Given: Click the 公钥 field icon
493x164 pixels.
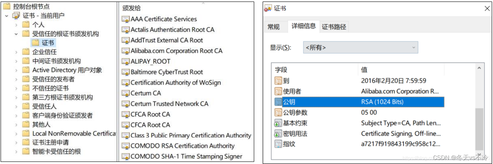Looking at the screenshot, I should tap(278, 102).
